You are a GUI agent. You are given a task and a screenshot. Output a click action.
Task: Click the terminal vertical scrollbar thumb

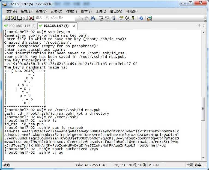[203, 109]
